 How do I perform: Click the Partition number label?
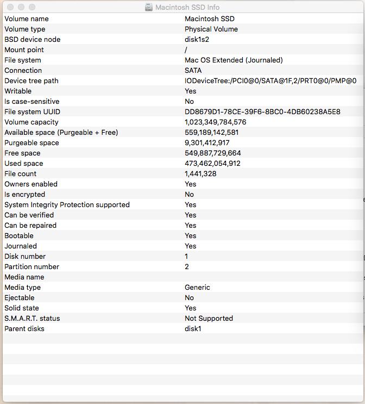point(32,266)
